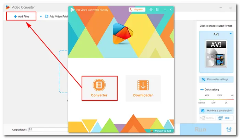Click the WonderFox Soft link

pos(161,131)
